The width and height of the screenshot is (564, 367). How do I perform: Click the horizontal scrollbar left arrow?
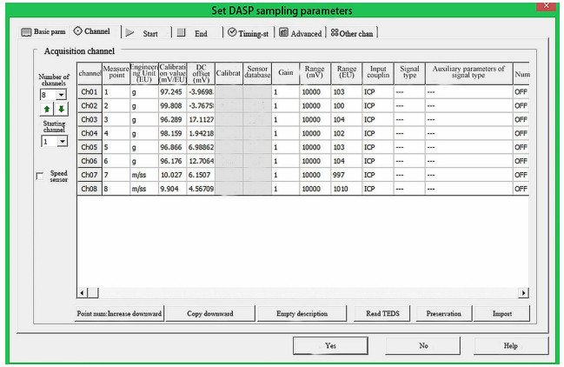[x=82, y=293]
